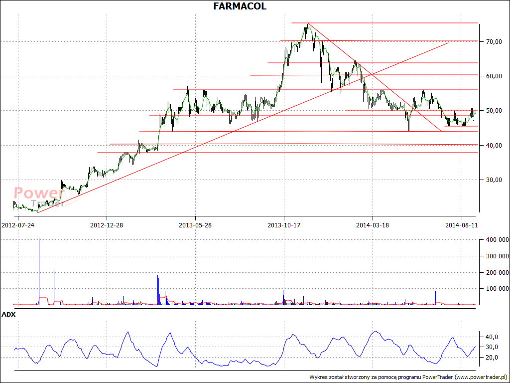The width and height of the screenshot is (510, 383).
Task: Click the 2012-12-28 date label
Action: (x=107, y=225)
